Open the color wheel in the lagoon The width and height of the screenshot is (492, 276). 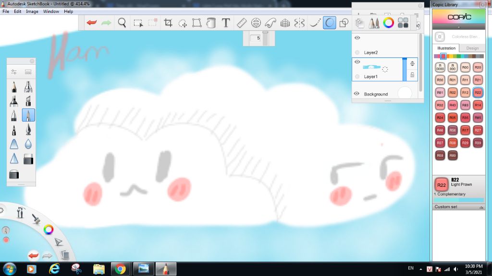(x=49, y=230)
